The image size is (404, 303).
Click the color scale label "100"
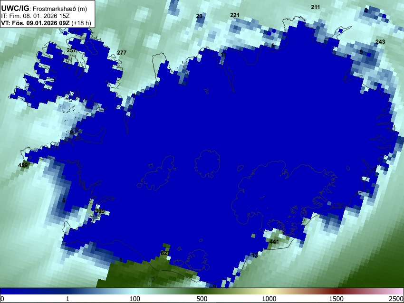tap(135, 299)
